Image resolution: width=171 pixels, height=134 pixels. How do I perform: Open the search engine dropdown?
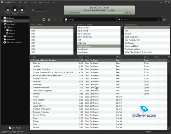120,19
